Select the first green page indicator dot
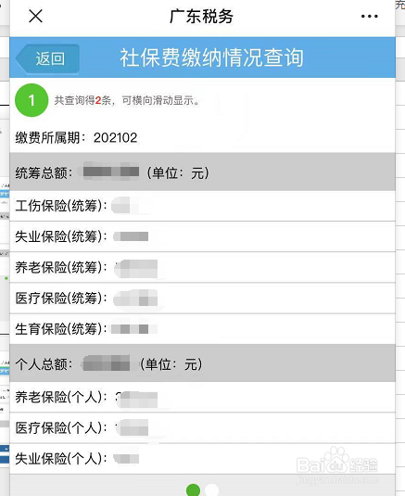Screen dimensions: 405x496 193,490
